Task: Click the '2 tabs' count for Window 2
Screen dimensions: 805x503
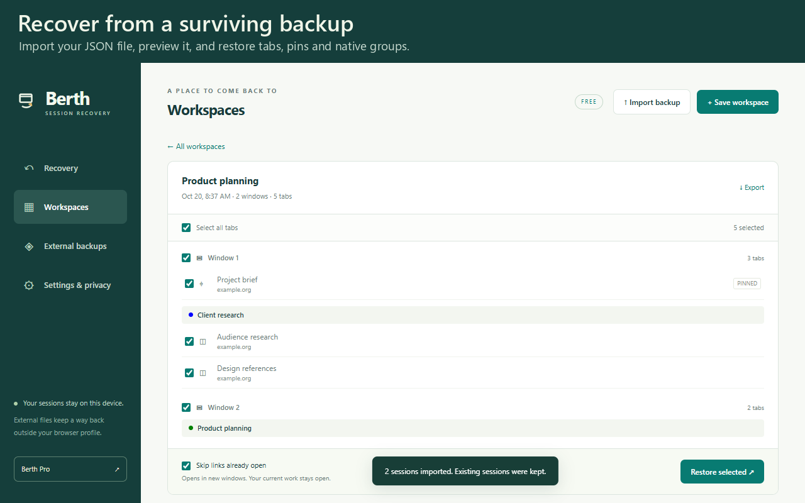Action: (x=755, y=408)
